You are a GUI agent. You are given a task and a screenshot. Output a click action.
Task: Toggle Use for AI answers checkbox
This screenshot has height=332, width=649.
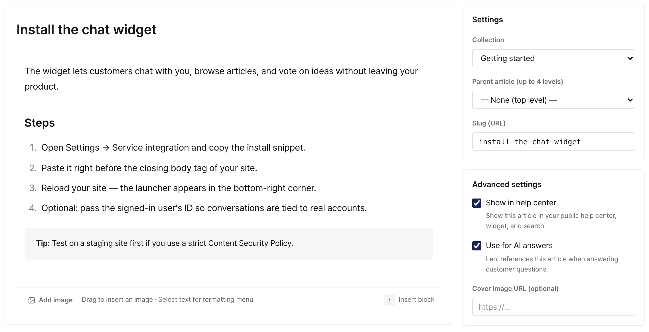(477, 246)
